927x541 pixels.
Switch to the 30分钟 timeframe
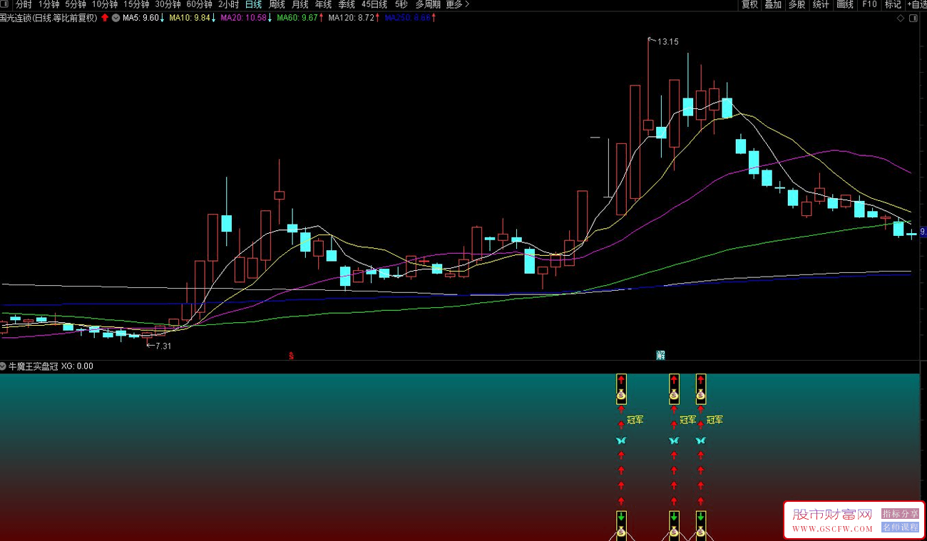[x=168, y=4]
